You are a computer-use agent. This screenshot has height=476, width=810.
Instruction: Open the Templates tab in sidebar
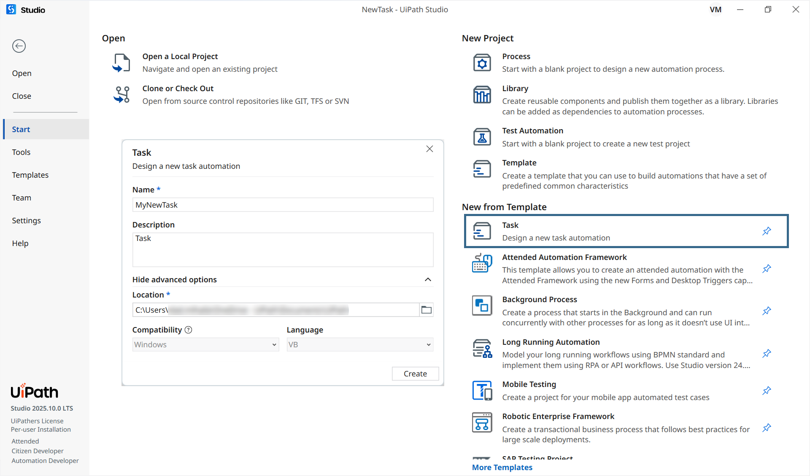pyautogui.click(x=30, y=175)
